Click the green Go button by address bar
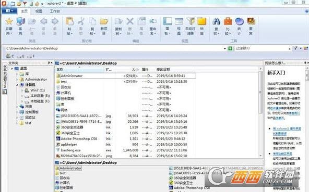Image resolution: width=309 pixels, height=192 pixels. tap(230, 48)
